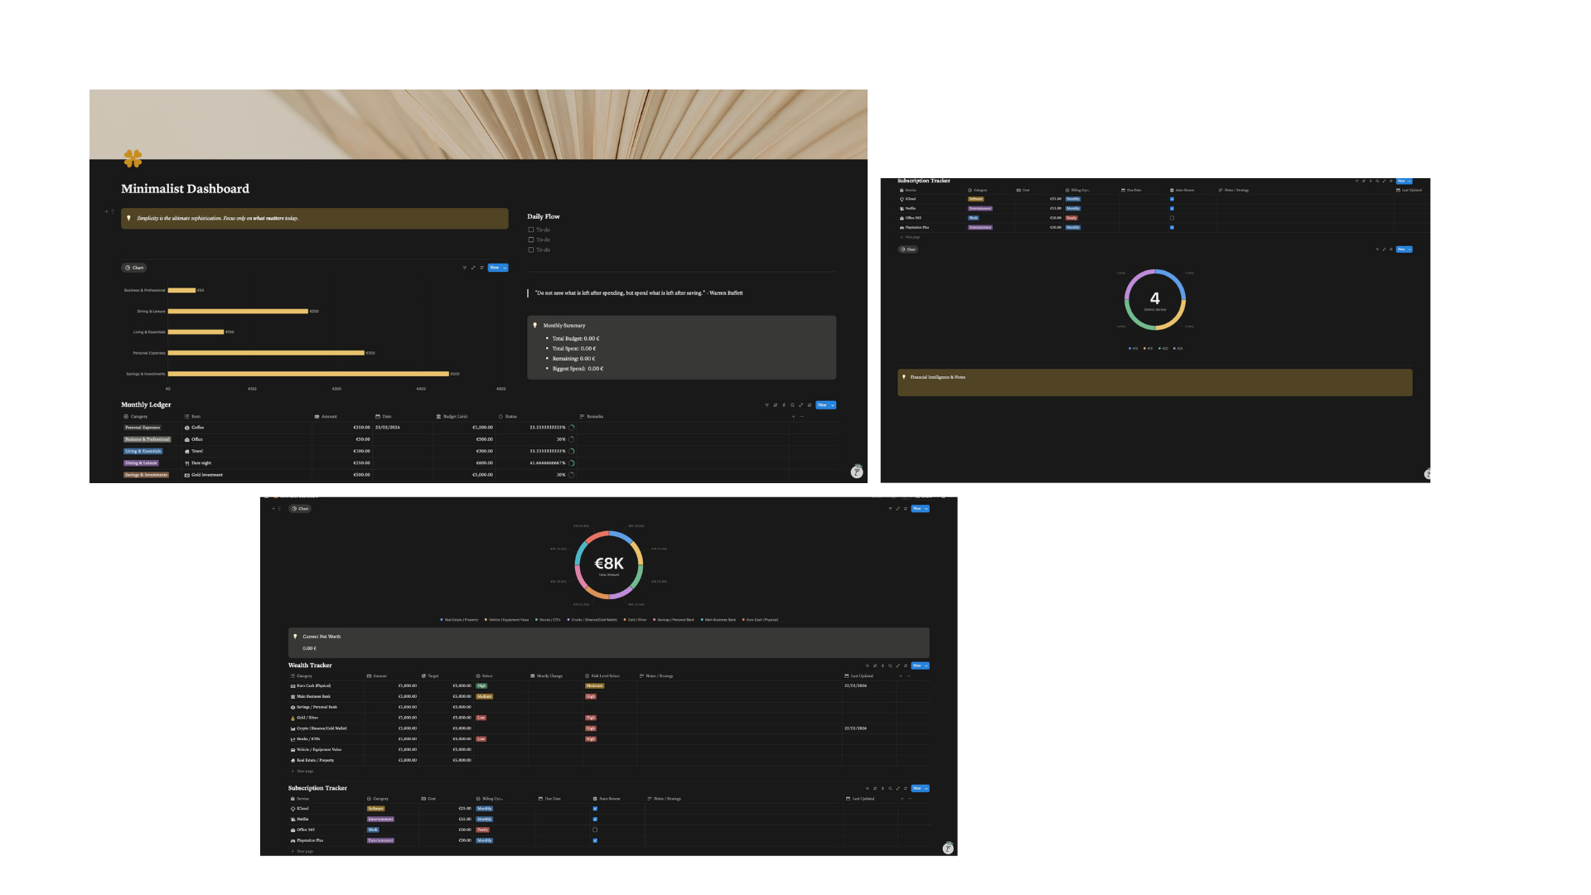The image size is (1591, 895).
Task: Expand the Monthly Ledger New button arrow
Action: pyautogui.click(x=832, y=405)
